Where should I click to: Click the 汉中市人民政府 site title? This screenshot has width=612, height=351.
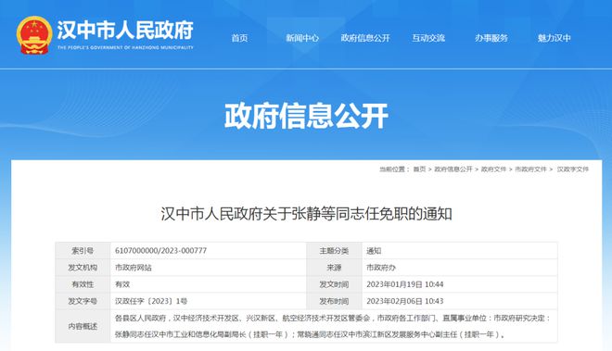click(125, 30)
